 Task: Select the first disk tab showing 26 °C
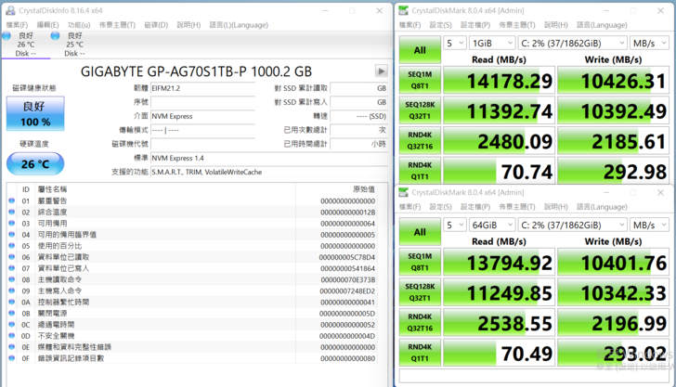pos(25,44)
